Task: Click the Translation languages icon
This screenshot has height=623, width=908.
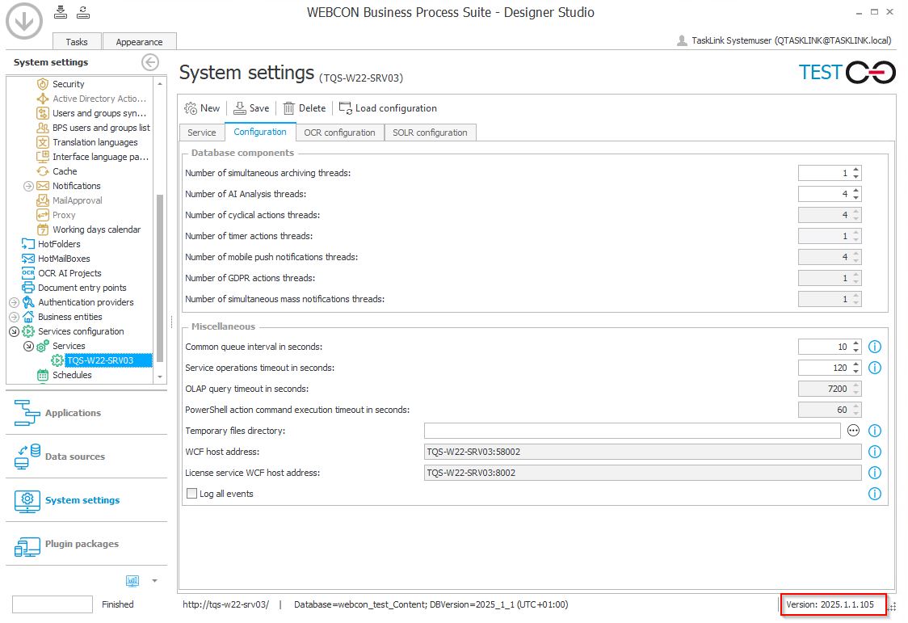Action: pyautogui.click(x=43, y=142)
